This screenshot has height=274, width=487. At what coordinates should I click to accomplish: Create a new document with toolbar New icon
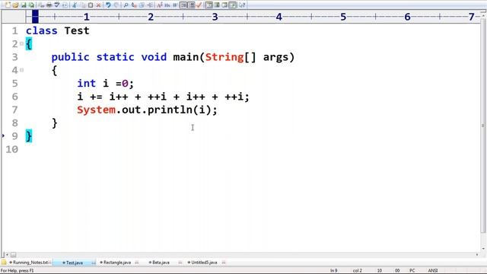(8, 5)
